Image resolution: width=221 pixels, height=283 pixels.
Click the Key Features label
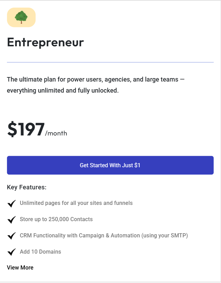[x=27, y=187]
